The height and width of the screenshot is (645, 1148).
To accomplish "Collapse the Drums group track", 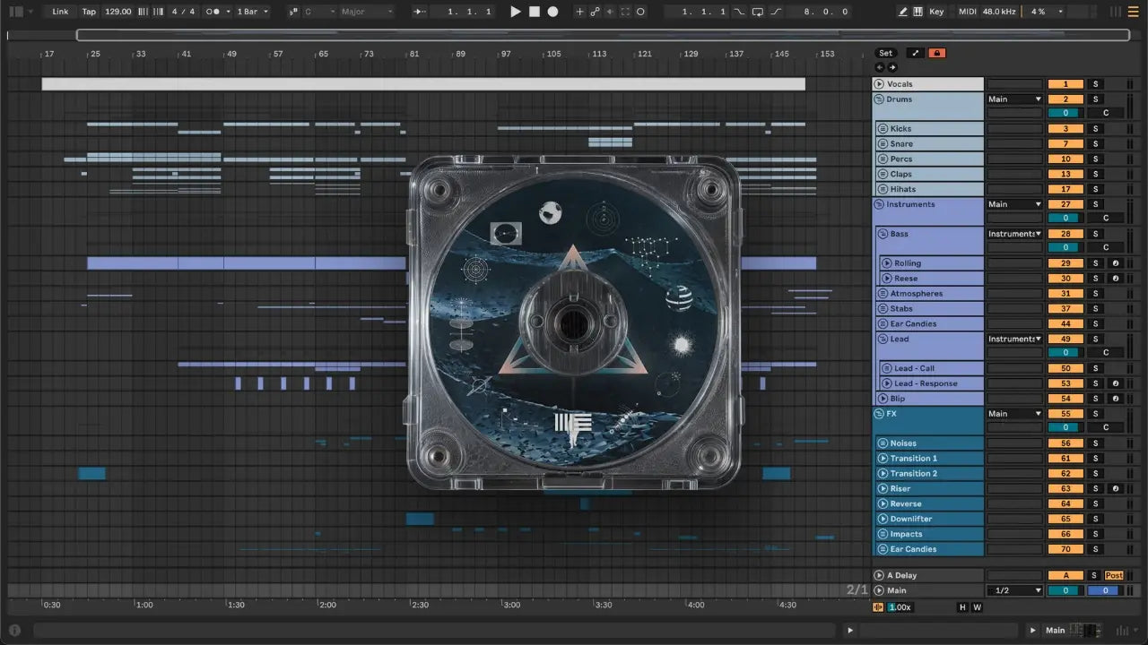I will pyautogui.click(x=879, y=99).
